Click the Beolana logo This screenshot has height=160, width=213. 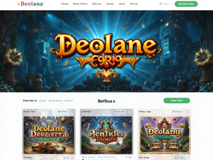click(31, 4)
